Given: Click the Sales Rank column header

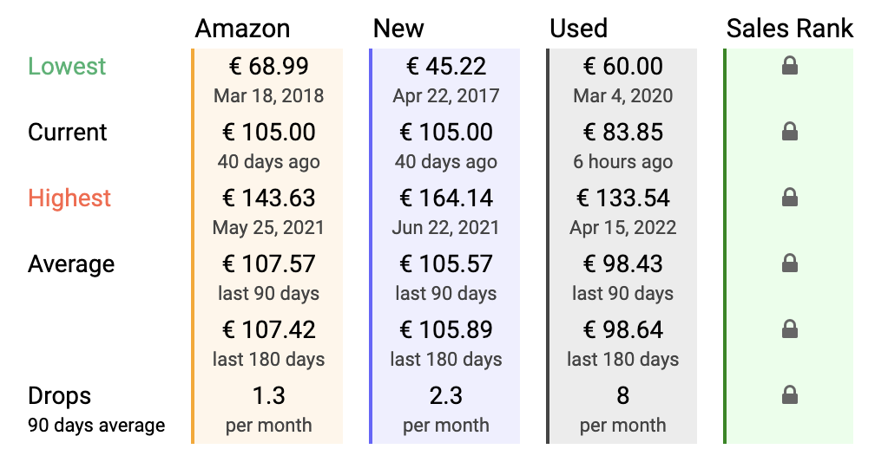Looking at the screenshot, I should click(789, 29).
